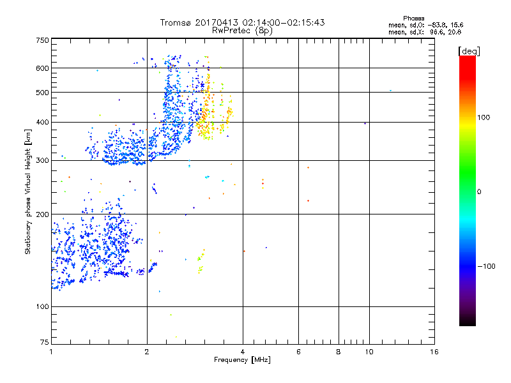Click the y-axis label "200"
511x383 pixels.
point(42,214)
